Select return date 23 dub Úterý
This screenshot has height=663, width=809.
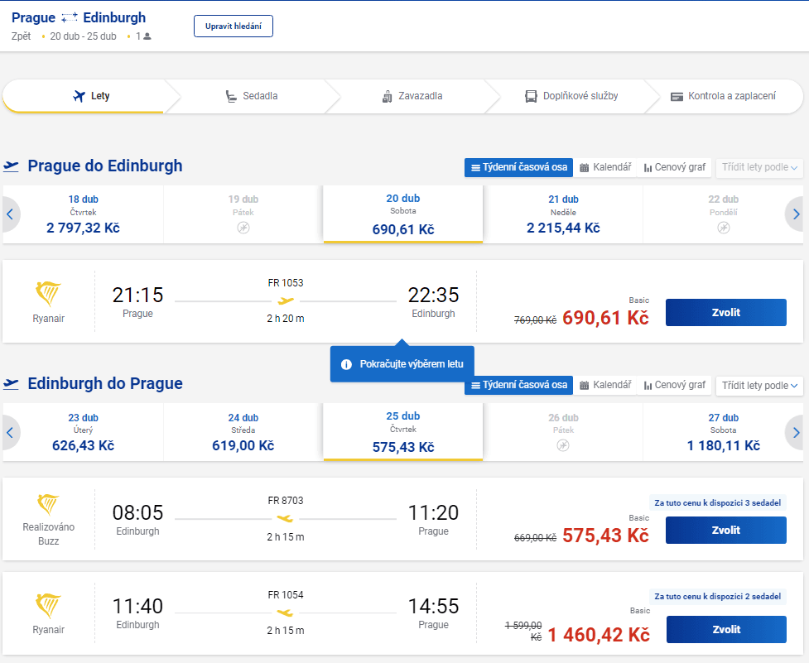[83, 432]
